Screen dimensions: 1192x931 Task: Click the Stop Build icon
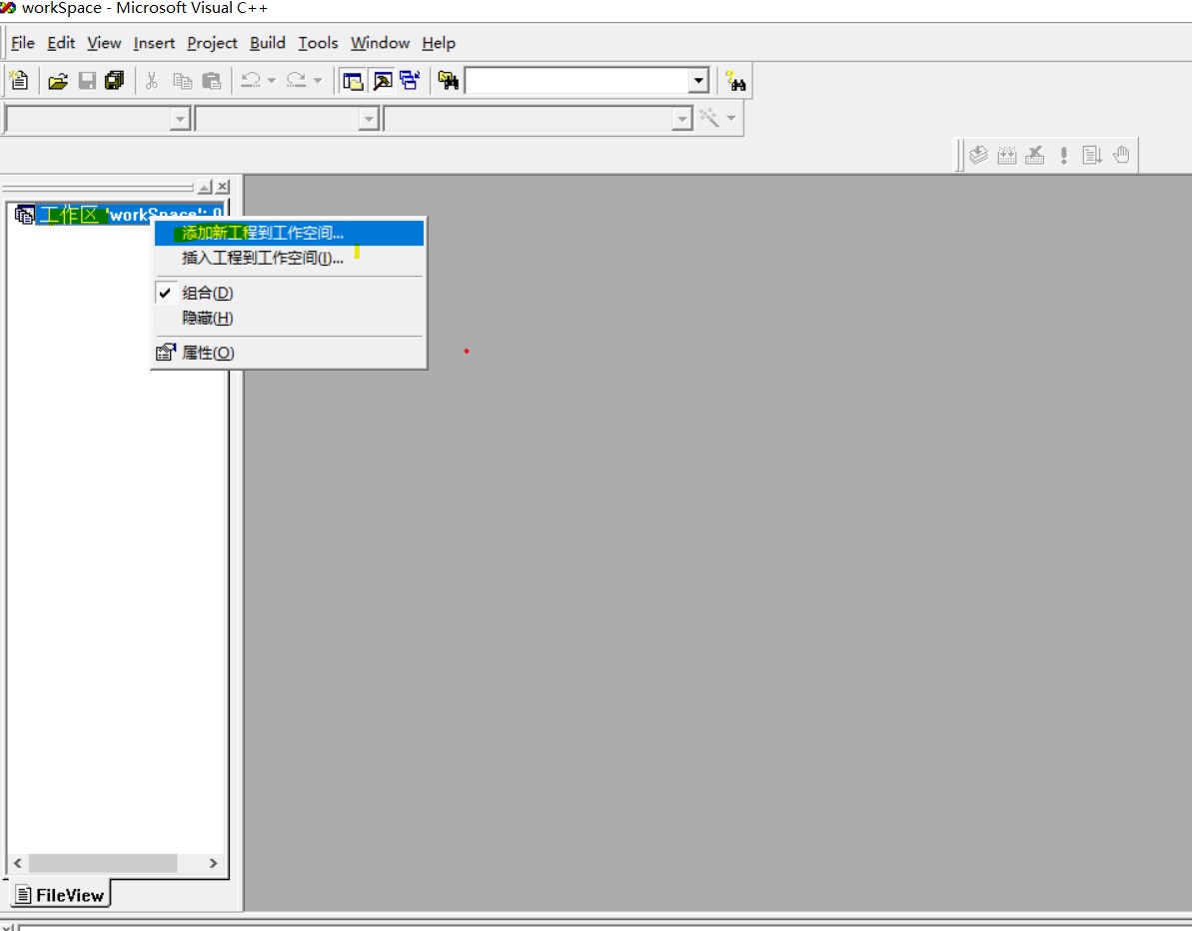(x=1035, y=156)
